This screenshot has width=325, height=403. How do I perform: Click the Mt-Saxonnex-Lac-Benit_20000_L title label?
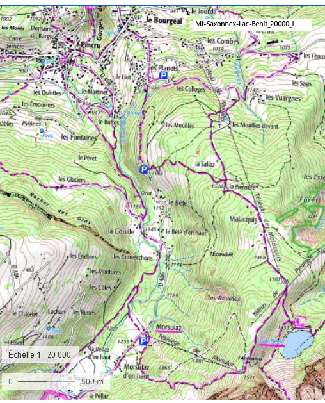point(245,24)
